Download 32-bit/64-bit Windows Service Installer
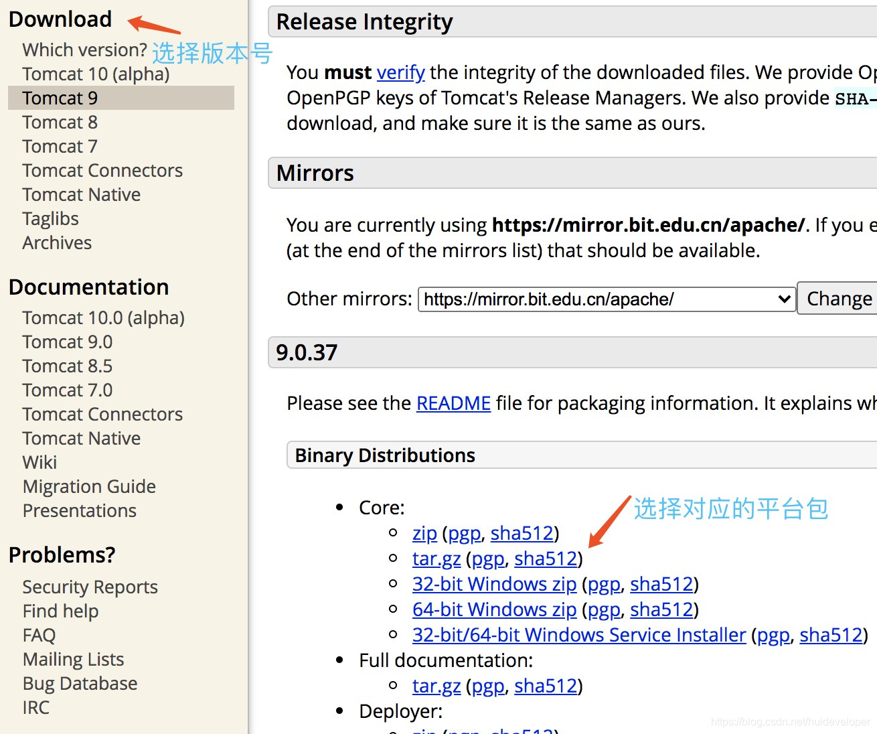The width and height of the screenshot is (877, 734). pos(579,635)
